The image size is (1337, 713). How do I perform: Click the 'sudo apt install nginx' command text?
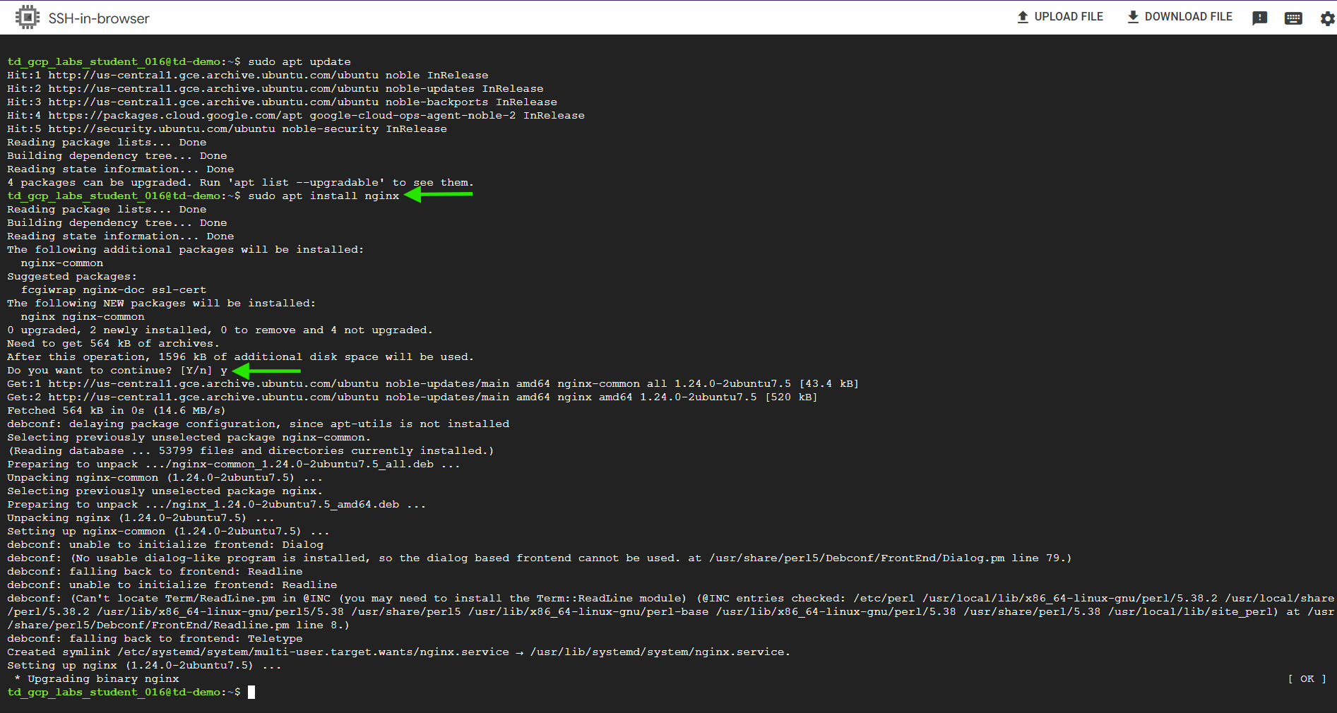tap(323, 196)
